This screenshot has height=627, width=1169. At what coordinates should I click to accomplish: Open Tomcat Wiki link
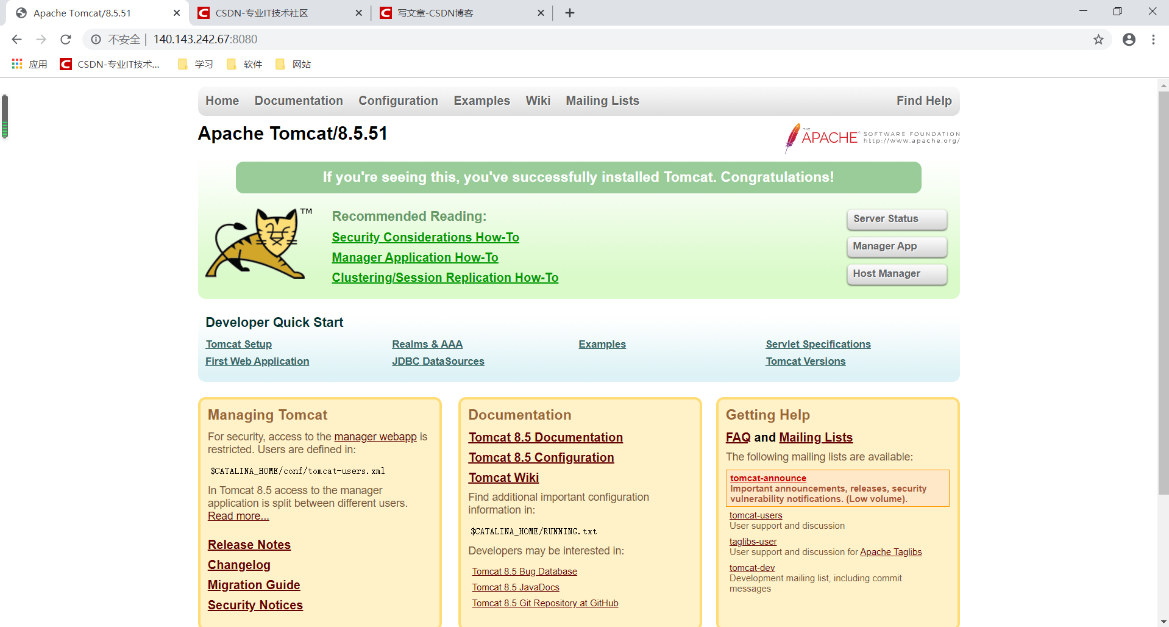tap(503, 478)
